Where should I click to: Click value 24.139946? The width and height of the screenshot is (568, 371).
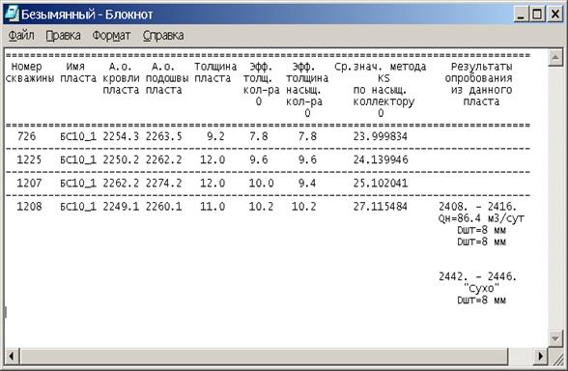coord(381,159)
